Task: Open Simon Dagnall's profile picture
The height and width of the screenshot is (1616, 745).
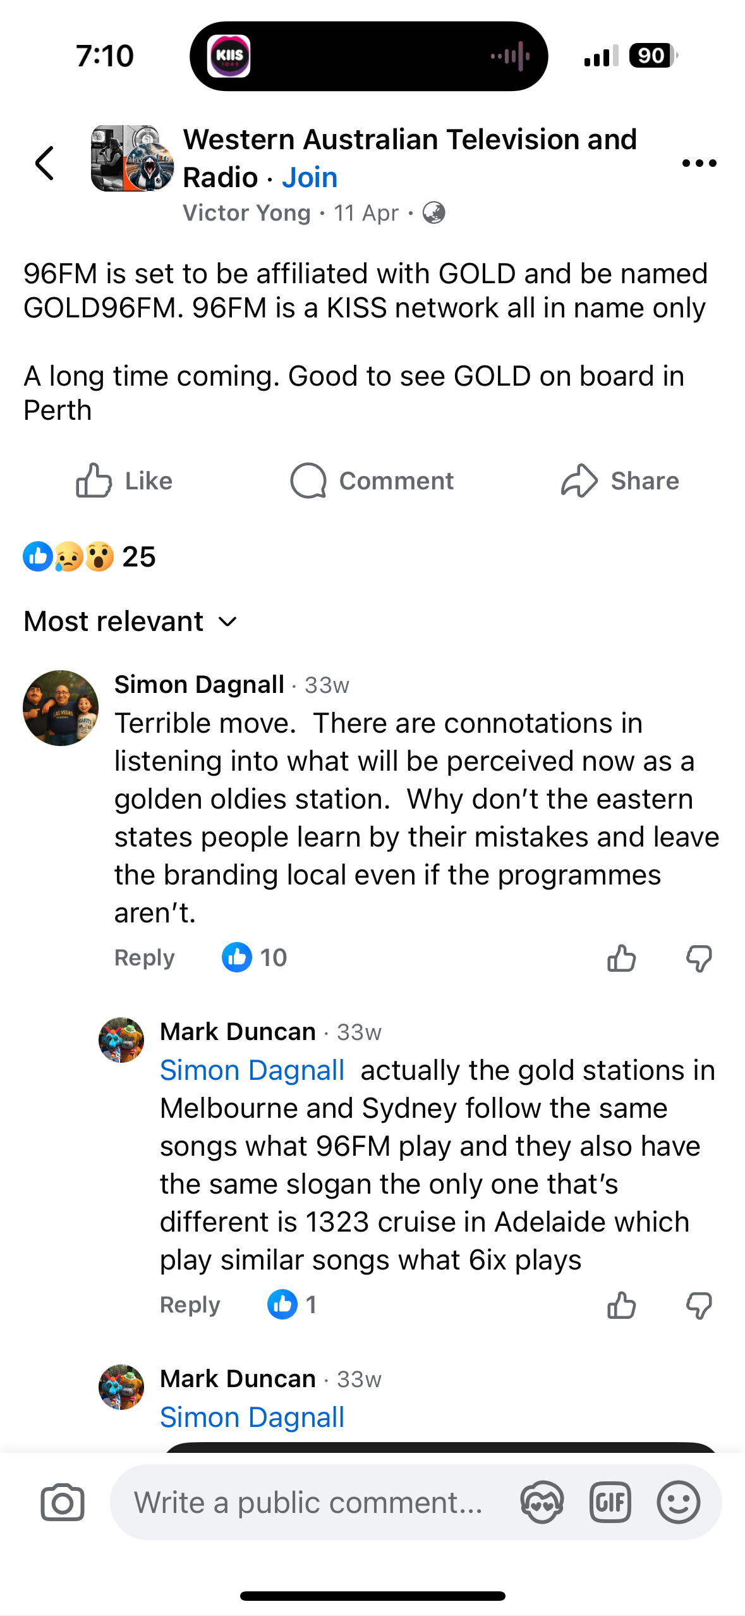Action: [x=61, y=708]
